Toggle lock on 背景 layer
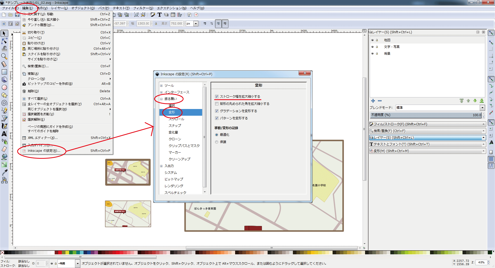Image resolution: width=495 pixels, height=268 pixels. tap(377, 54)
